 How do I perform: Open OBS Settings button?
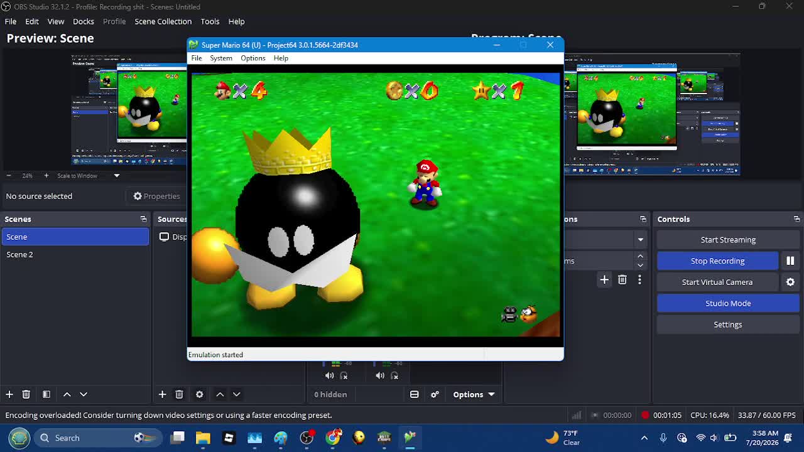pyautogui.click(x=728, y=325)
